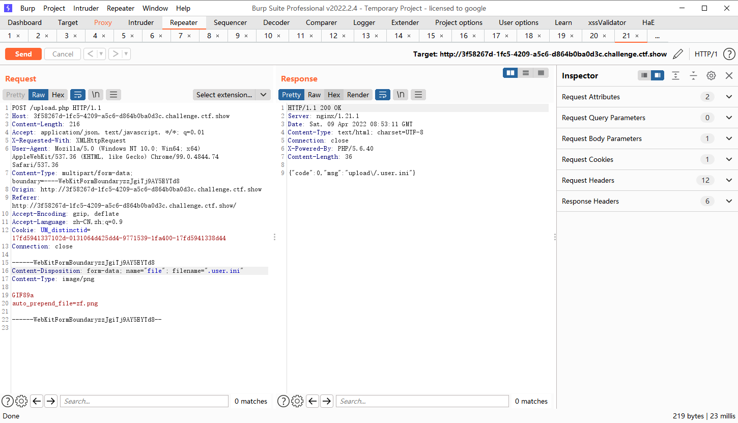Open the Intruder menu
The width and height of the screenshot is (738, 423).
coord(86,8)
